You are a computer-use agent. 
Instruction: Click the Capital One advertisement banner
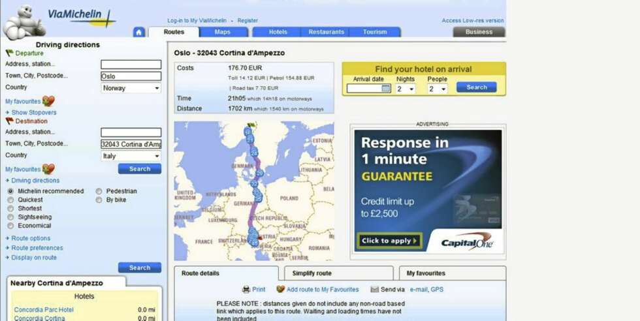coord(428,191)
